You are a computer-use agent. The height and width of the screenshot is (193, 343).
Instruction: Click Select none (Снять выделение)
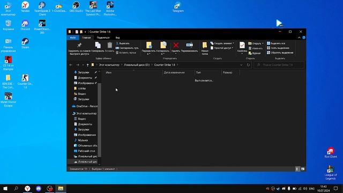(x=278, y=48)
